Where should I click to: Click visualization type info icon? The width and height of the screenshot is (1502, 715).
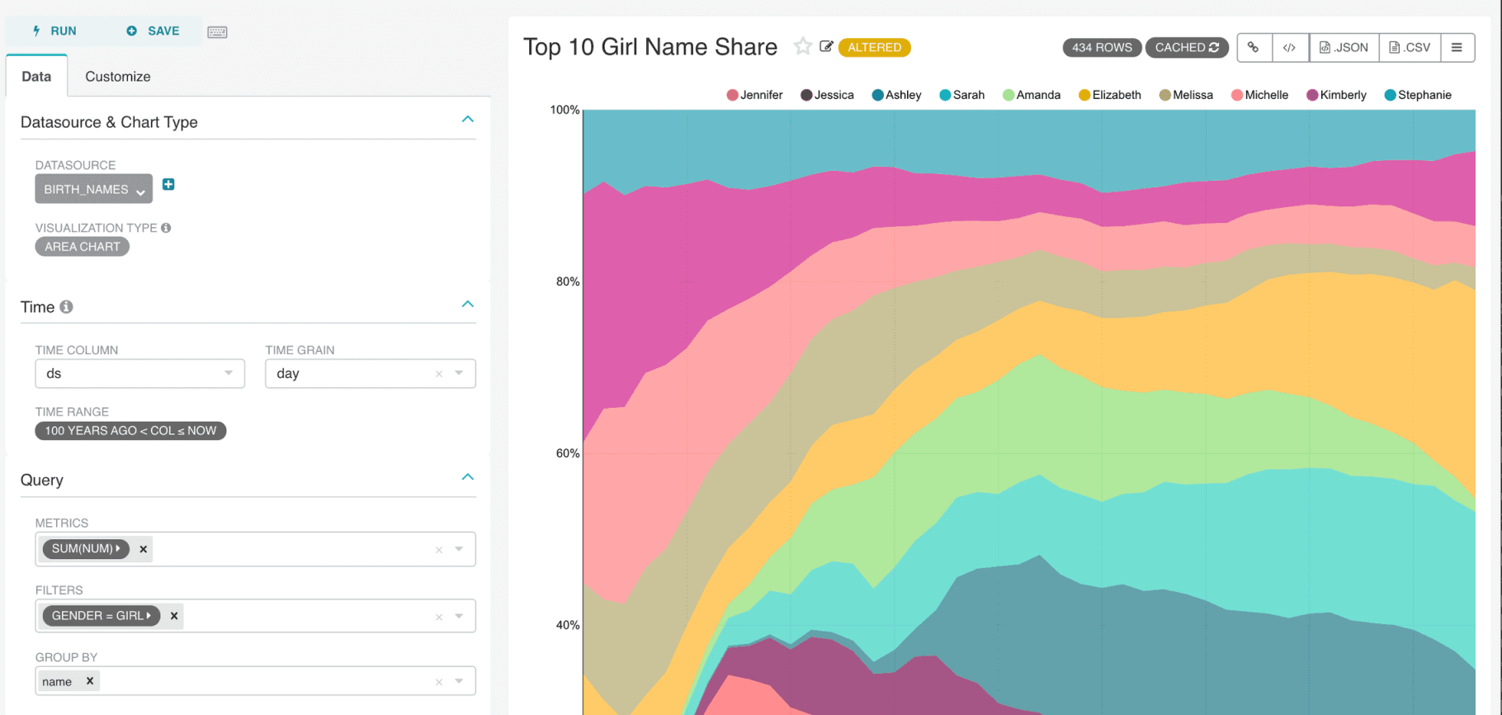[166, 228]
